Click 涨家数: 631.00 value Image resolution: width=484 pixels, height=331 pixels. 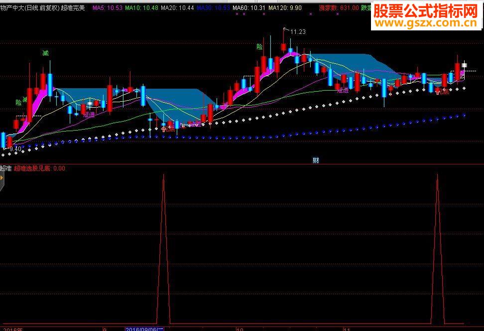click(339, 7)
